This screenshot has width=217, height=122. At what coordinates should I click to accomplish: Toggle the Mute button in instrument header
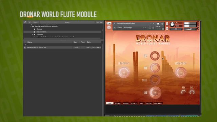pyautogui.click(x=167, y=28)
